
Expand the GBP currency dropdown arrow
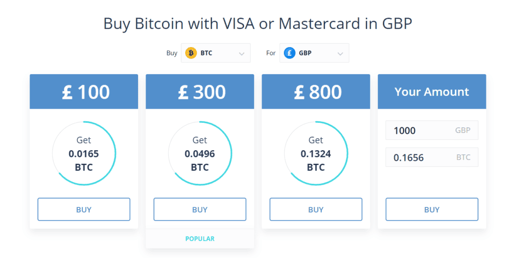point(340,54)
